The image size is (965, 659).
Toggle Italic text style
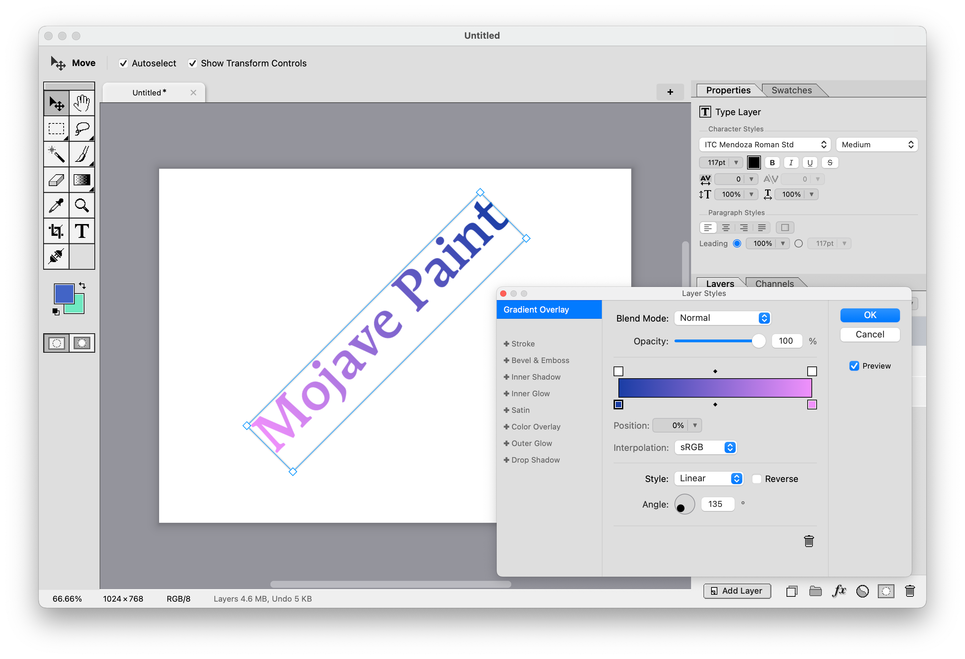pos(791,163)
